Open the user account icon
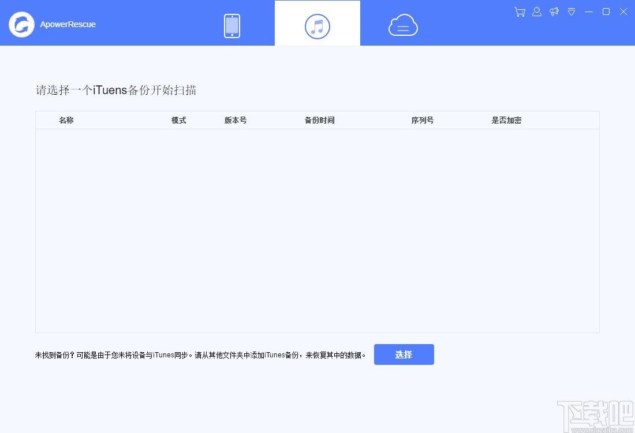Viewport: 635px width, 433px height. [537, 12]
